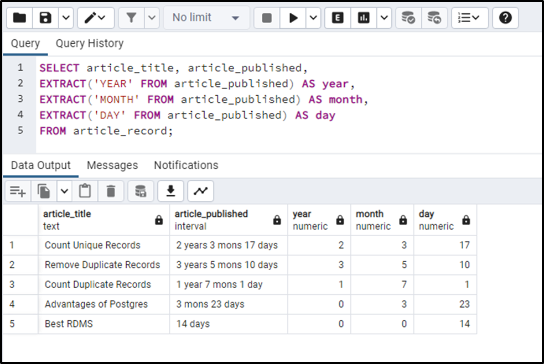Stop the running query

(x=267, y=17)
